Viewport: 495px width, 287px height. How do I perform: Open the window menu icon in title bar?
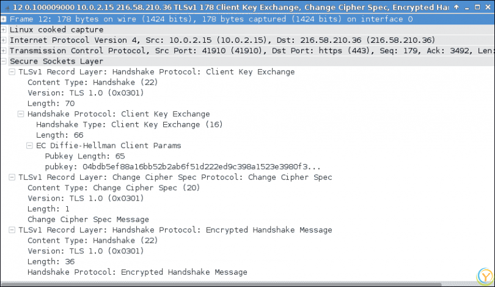(x=5, y=6)
